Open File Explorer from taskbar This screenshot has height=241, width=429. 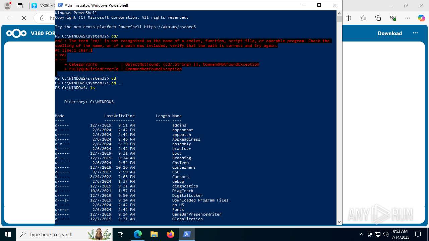(x=154, y=234)
